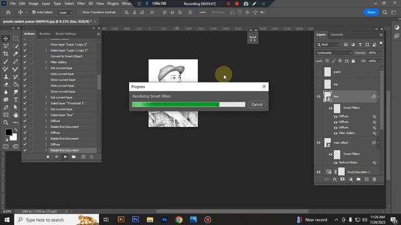This screenshot has width=401, height=225.
Task: Show the 'paint' layer
Action: tap(319, 72)
